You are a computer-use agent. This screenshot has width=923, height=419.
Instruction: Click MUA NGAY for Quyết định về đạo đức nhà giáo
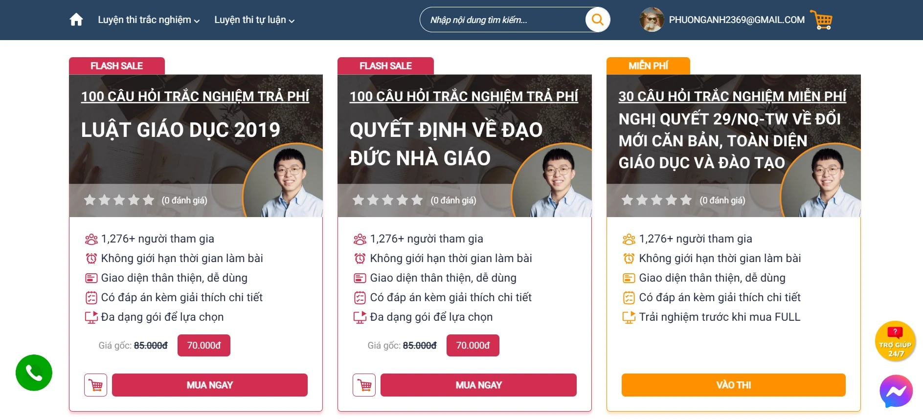coord(478,385)
